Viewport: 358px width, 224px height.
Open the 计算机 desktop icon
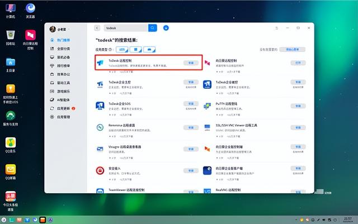11,8
